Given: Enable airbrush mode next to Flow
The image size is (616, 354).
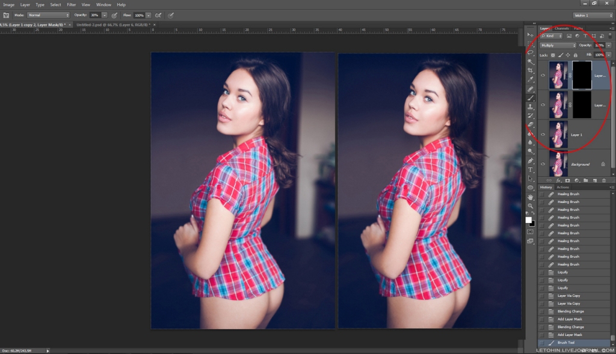Looking at the screenshot, I should click(158, 14).
